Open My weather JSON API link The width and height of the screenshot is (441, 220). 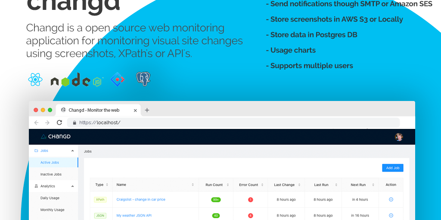click(x=134, y=216)
